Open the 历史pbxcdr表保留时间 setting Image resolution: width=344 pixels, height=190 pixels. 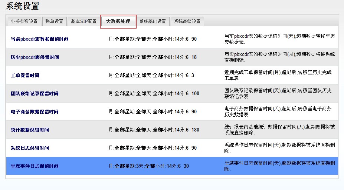pos(35,57)
